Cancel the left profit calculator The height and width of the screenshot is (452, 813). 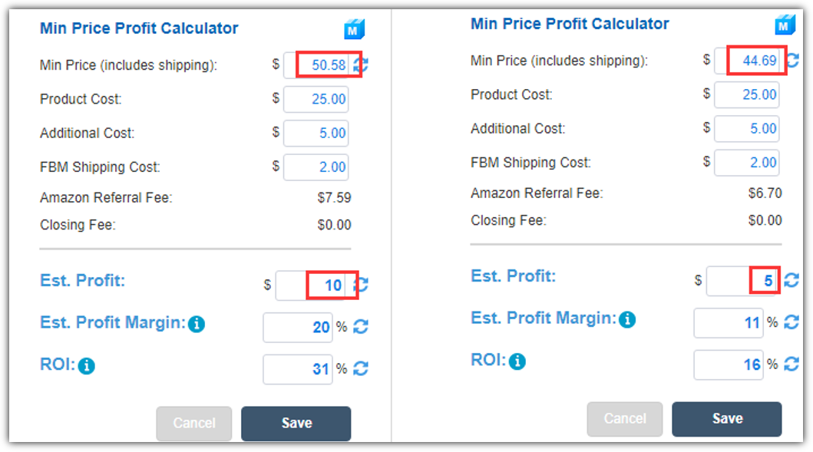click(x=194, y=423)
